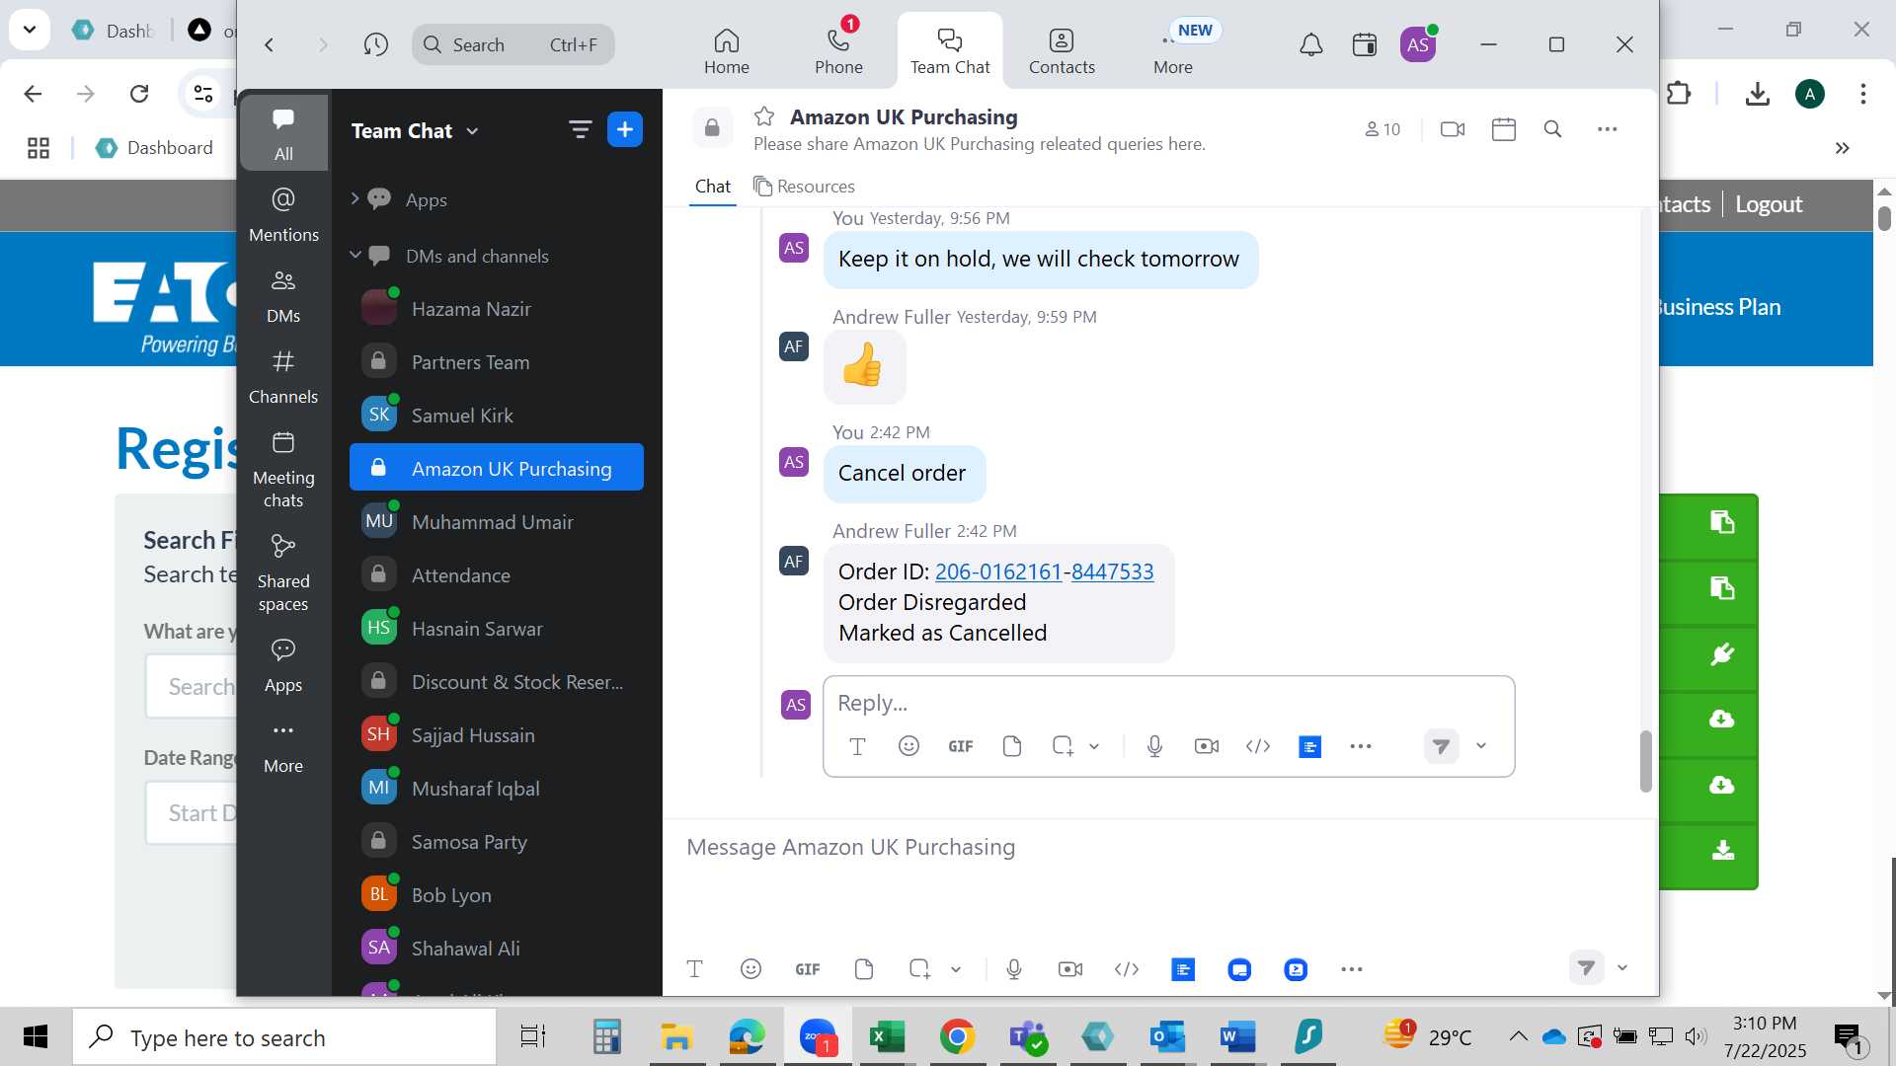Screen dimensions: 1896x1066
Task: Expand the screenshot dropdown in reply box
Action: 1094,746
